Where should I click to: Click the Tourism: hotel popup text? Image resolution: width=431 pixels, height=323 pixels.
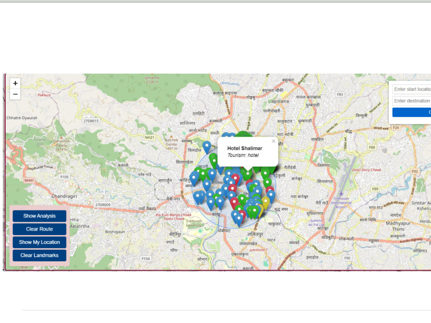pos(243,155)
